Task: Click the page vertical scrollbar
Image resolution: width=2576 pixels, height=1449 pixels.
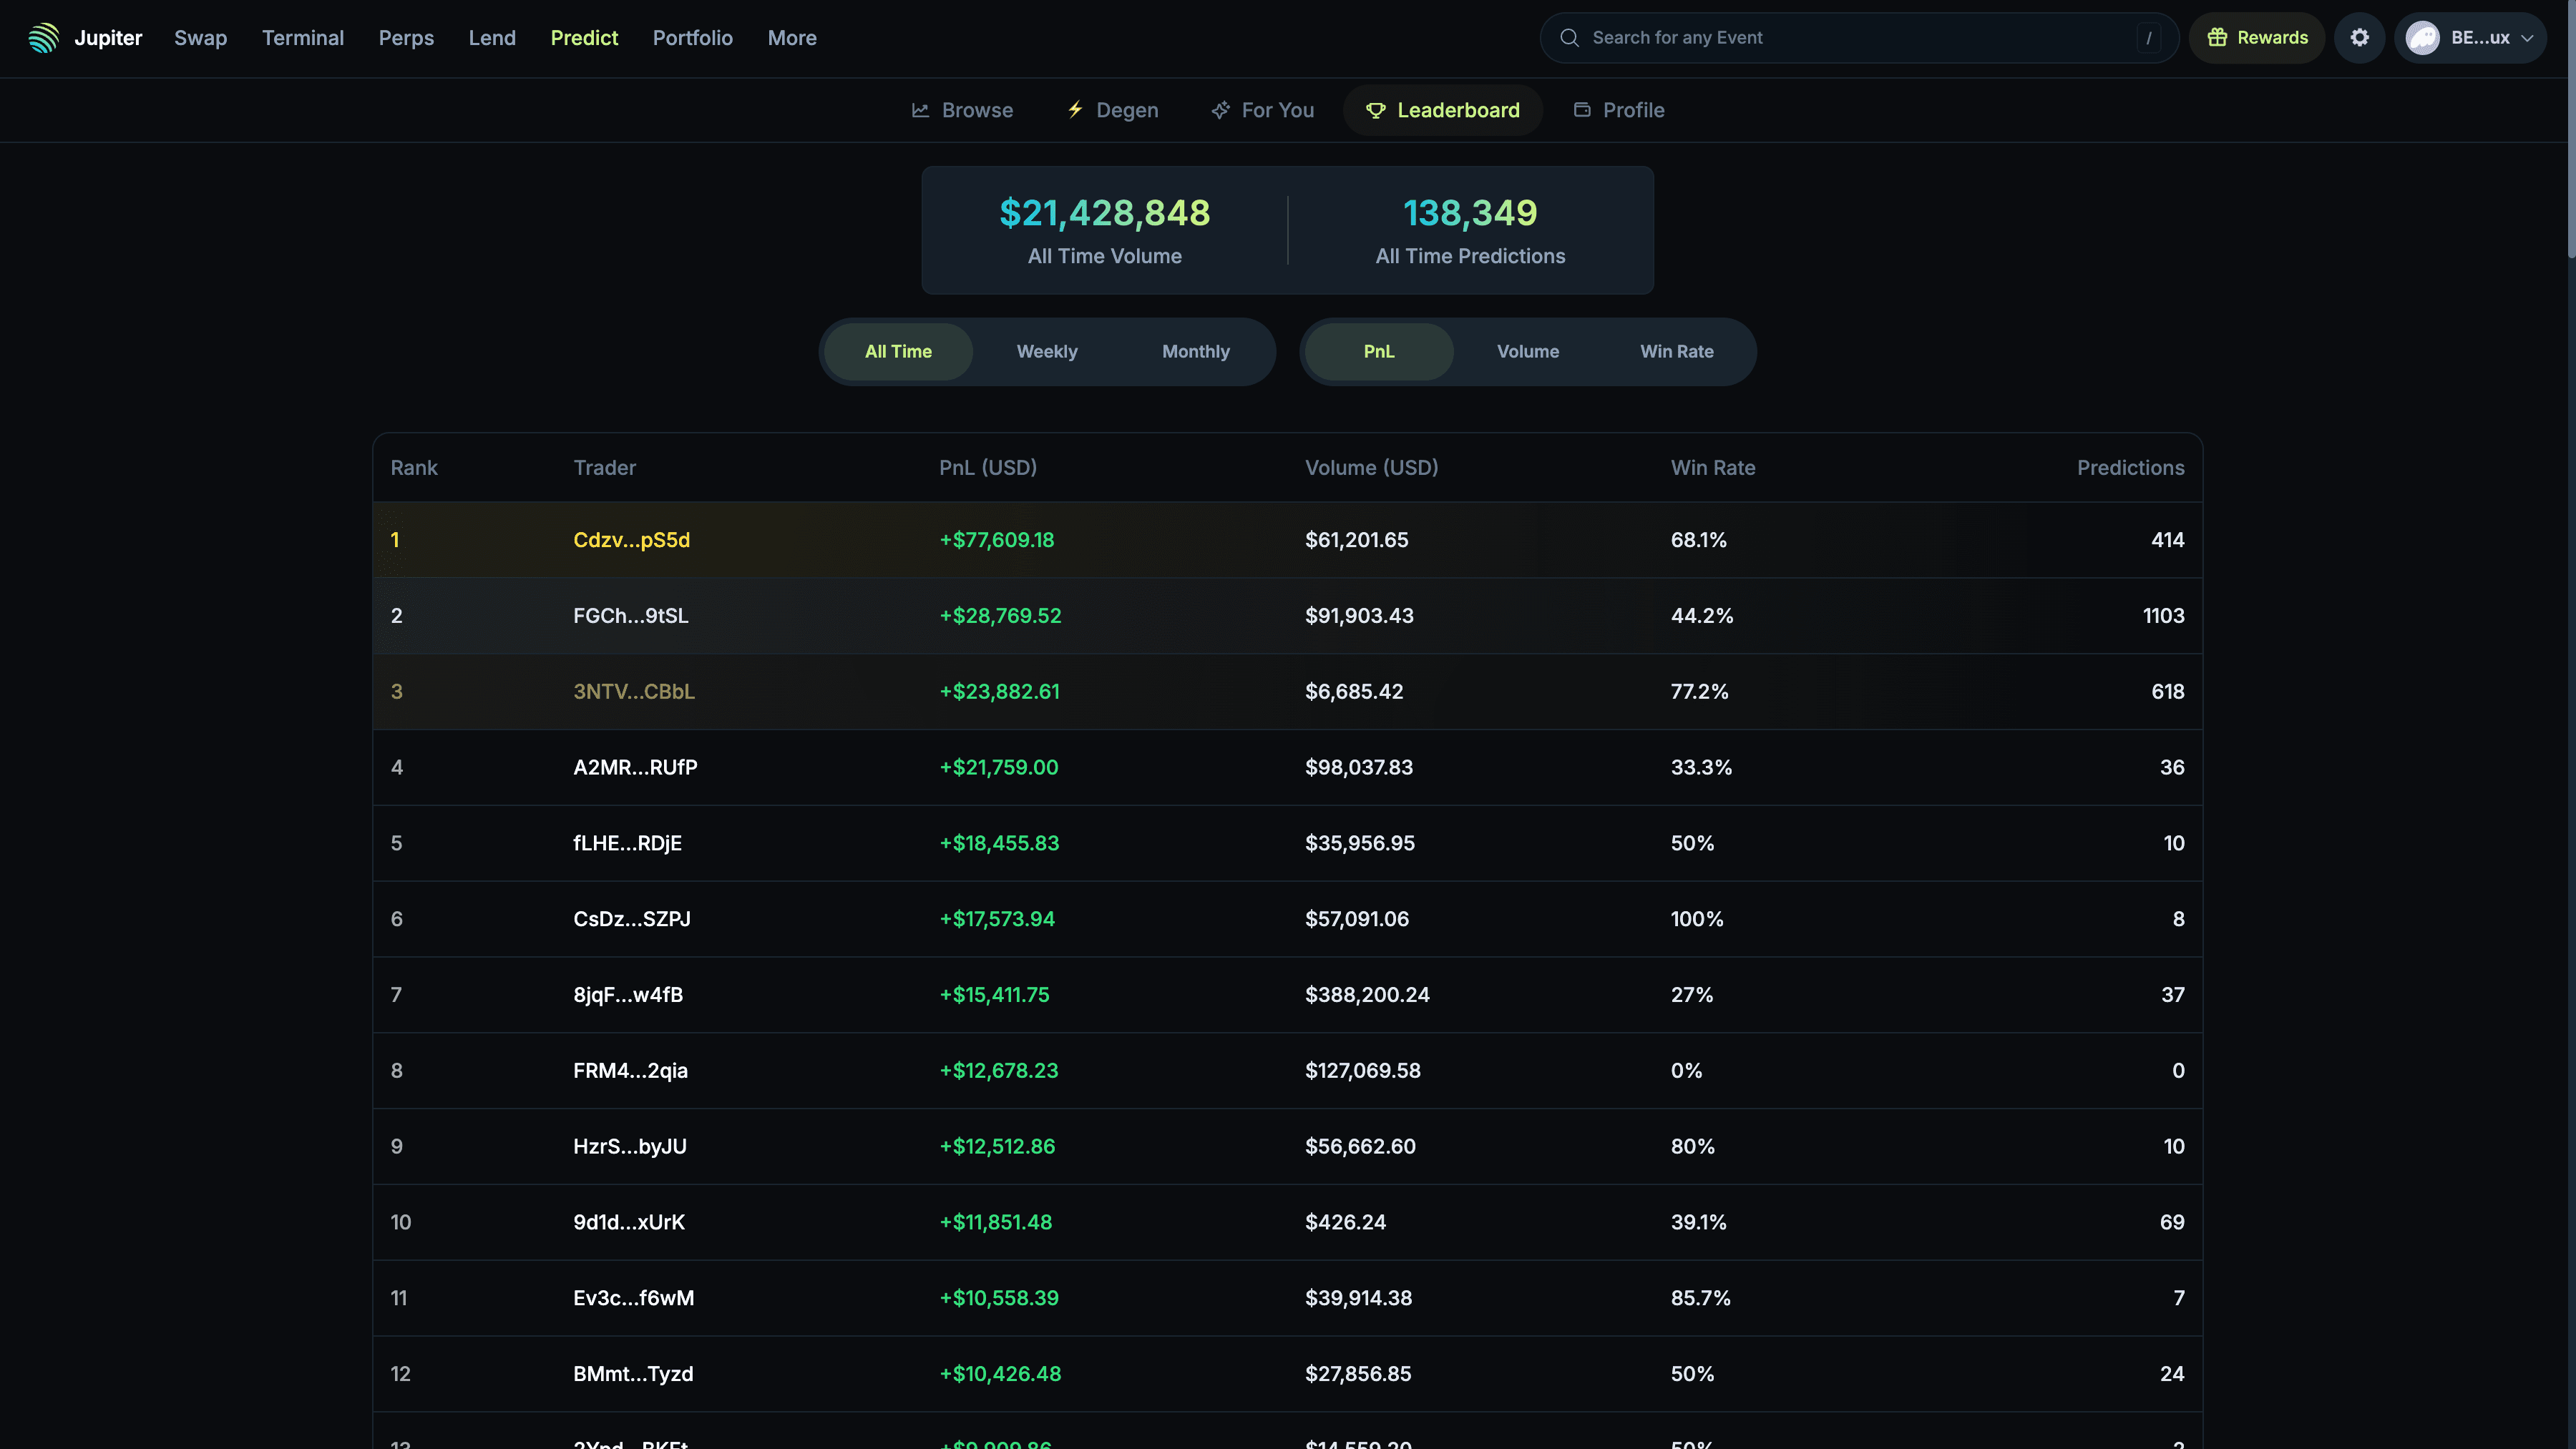Action: (2570, 130)
